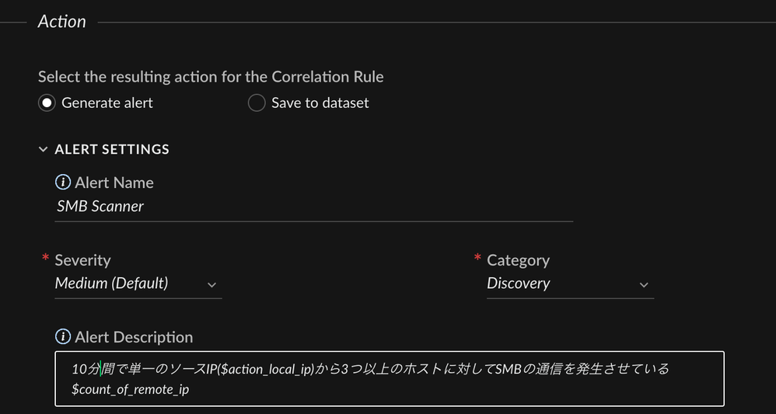The image size is (776, 414).
Task: Click the 'ALERT SETTINGS' heading text
Action: coord(112,149)
